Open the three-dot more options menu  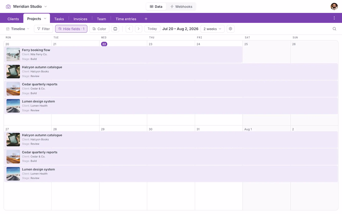click(x=334, y=18)
